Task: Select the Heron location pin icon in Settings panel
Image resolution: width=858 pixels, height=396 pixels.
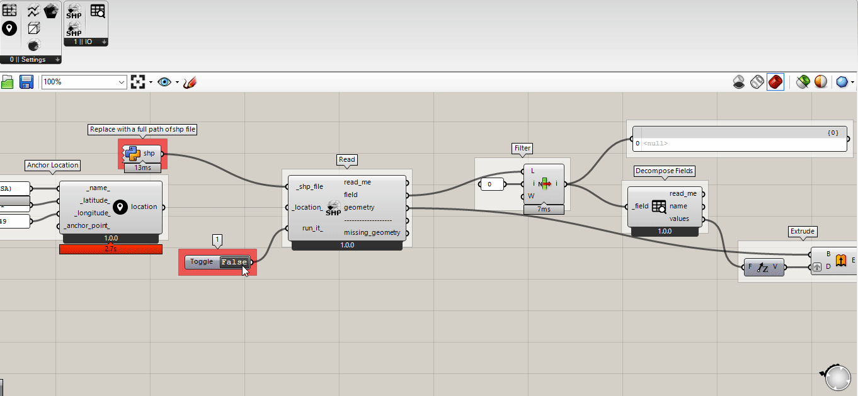Action: point(9,28)
